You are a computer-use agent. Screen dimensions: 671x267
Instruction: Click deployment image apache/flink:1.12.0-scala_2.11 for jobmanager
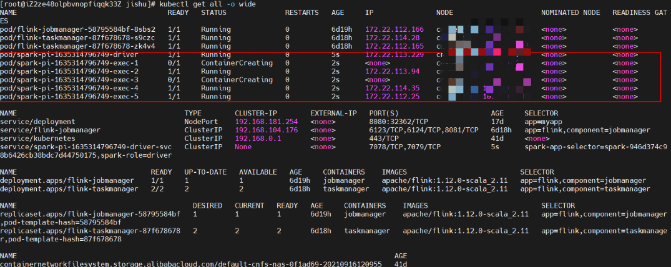(x=444, y=180)
